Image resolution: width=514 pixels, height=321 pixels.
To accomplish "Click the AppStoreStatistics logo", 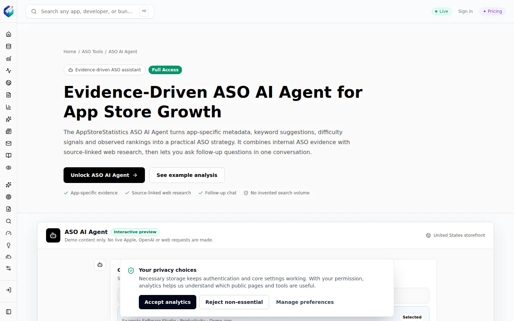I will coord(9,11).
